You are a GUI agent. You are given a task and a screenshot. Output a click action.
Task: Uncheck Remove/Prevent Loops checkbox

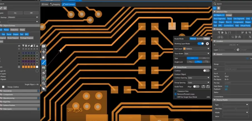[x=176, y=94]
